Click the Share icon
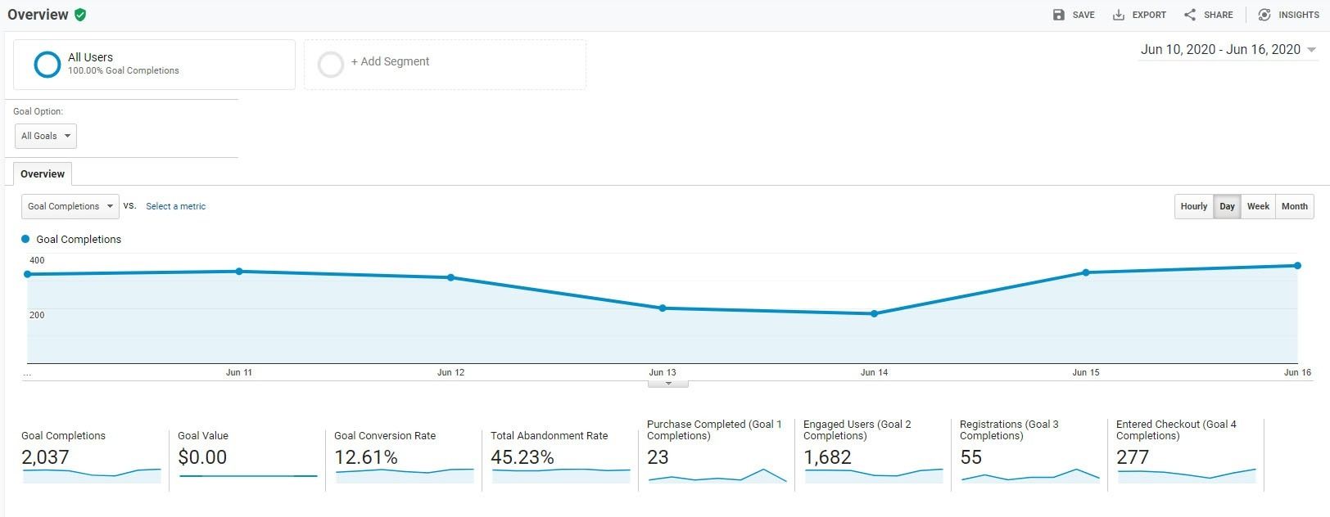Screen dimensions: 1330x517 click(x=1190, y=15)
